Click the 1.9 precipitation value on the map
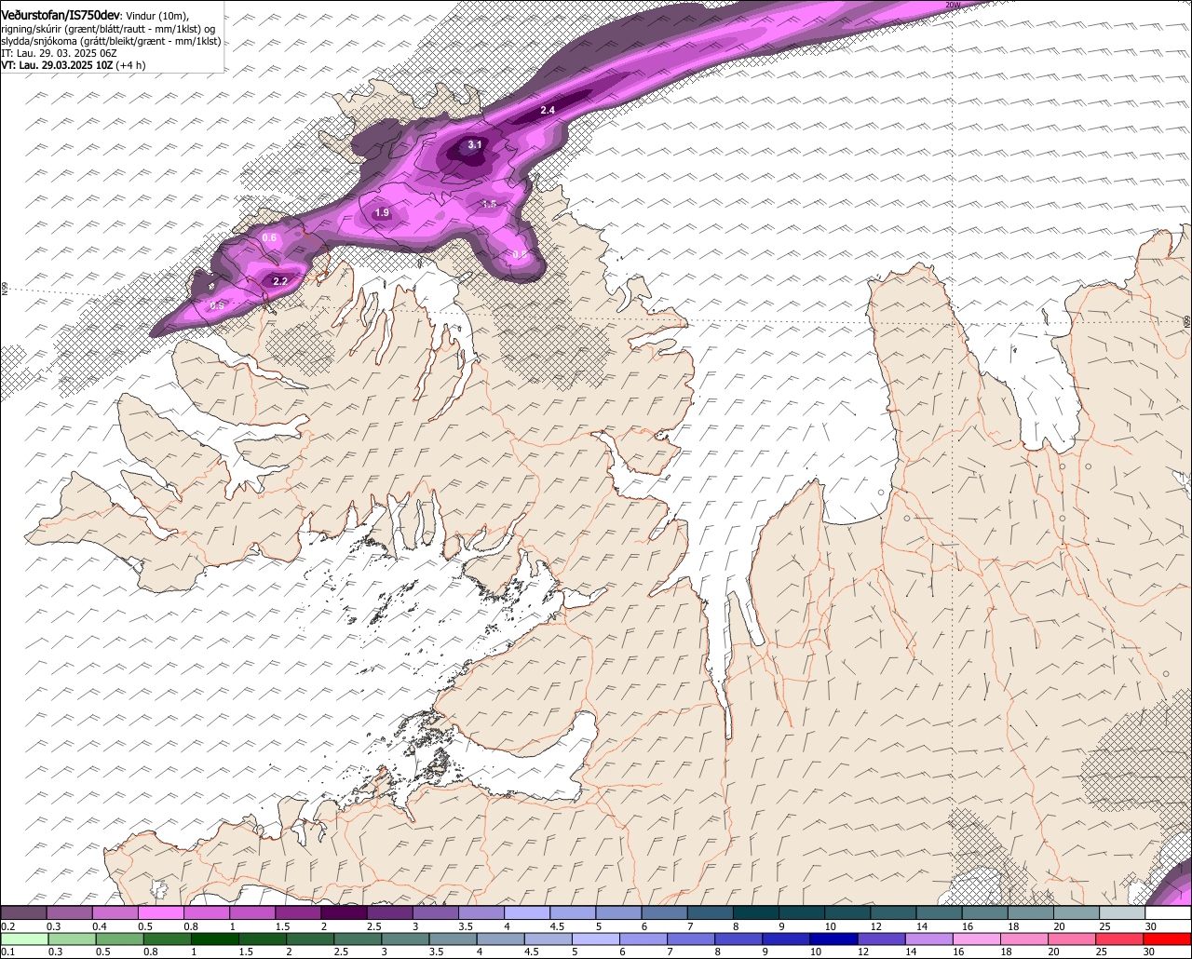The height and width of the screenshot is (959, 1192). coord(382,213)
